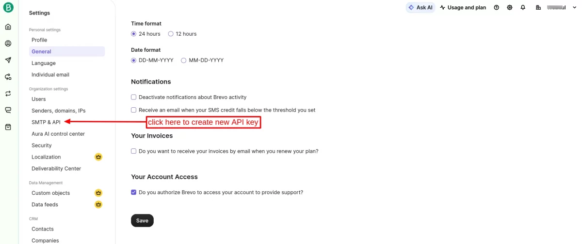Select the 12 hours time format
Viewport: 582px width, 244px height.
171,34
